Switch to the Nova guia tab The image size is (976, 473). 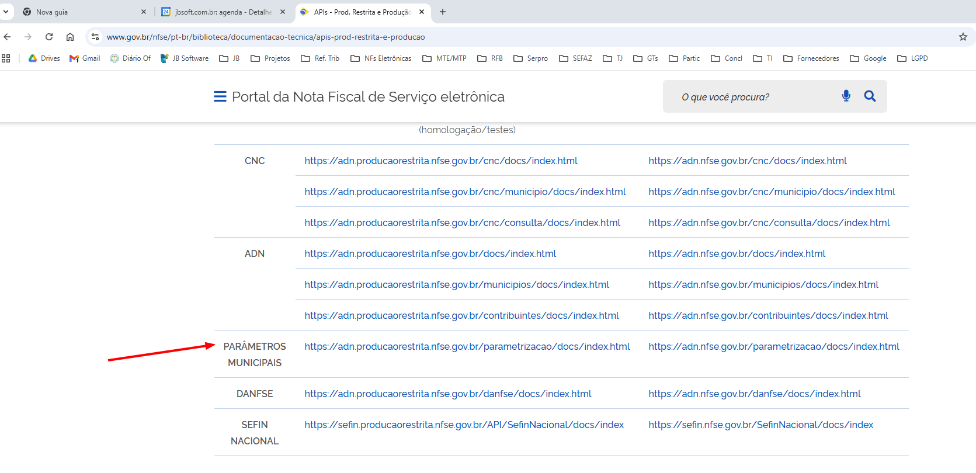[x=82, y=12]
